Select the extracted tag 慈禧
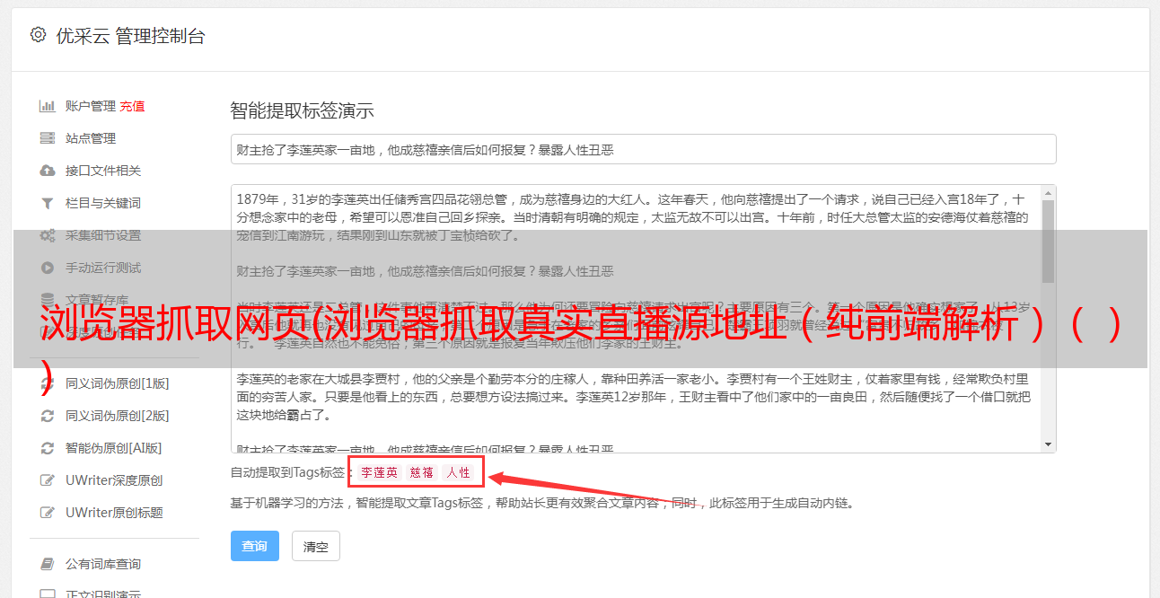The width and height of the screenshot is (1160, 598). tap(422, 472)
